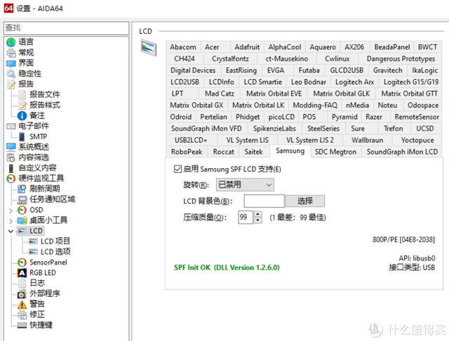Click the 自定义内容 icon

11,168
